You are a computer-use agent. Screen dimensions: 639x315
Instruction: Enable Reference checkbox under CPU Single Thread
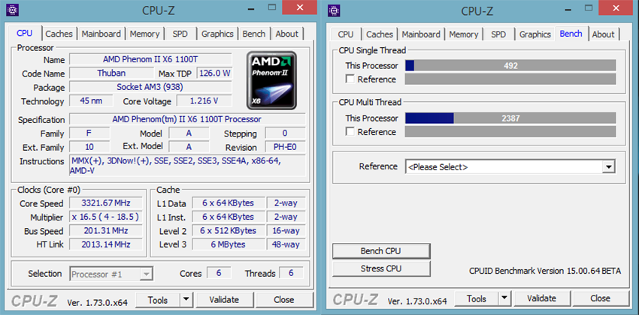(350, 79)
